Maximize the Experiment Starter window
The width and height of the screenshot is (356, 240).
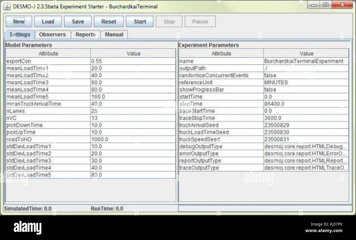326,5
